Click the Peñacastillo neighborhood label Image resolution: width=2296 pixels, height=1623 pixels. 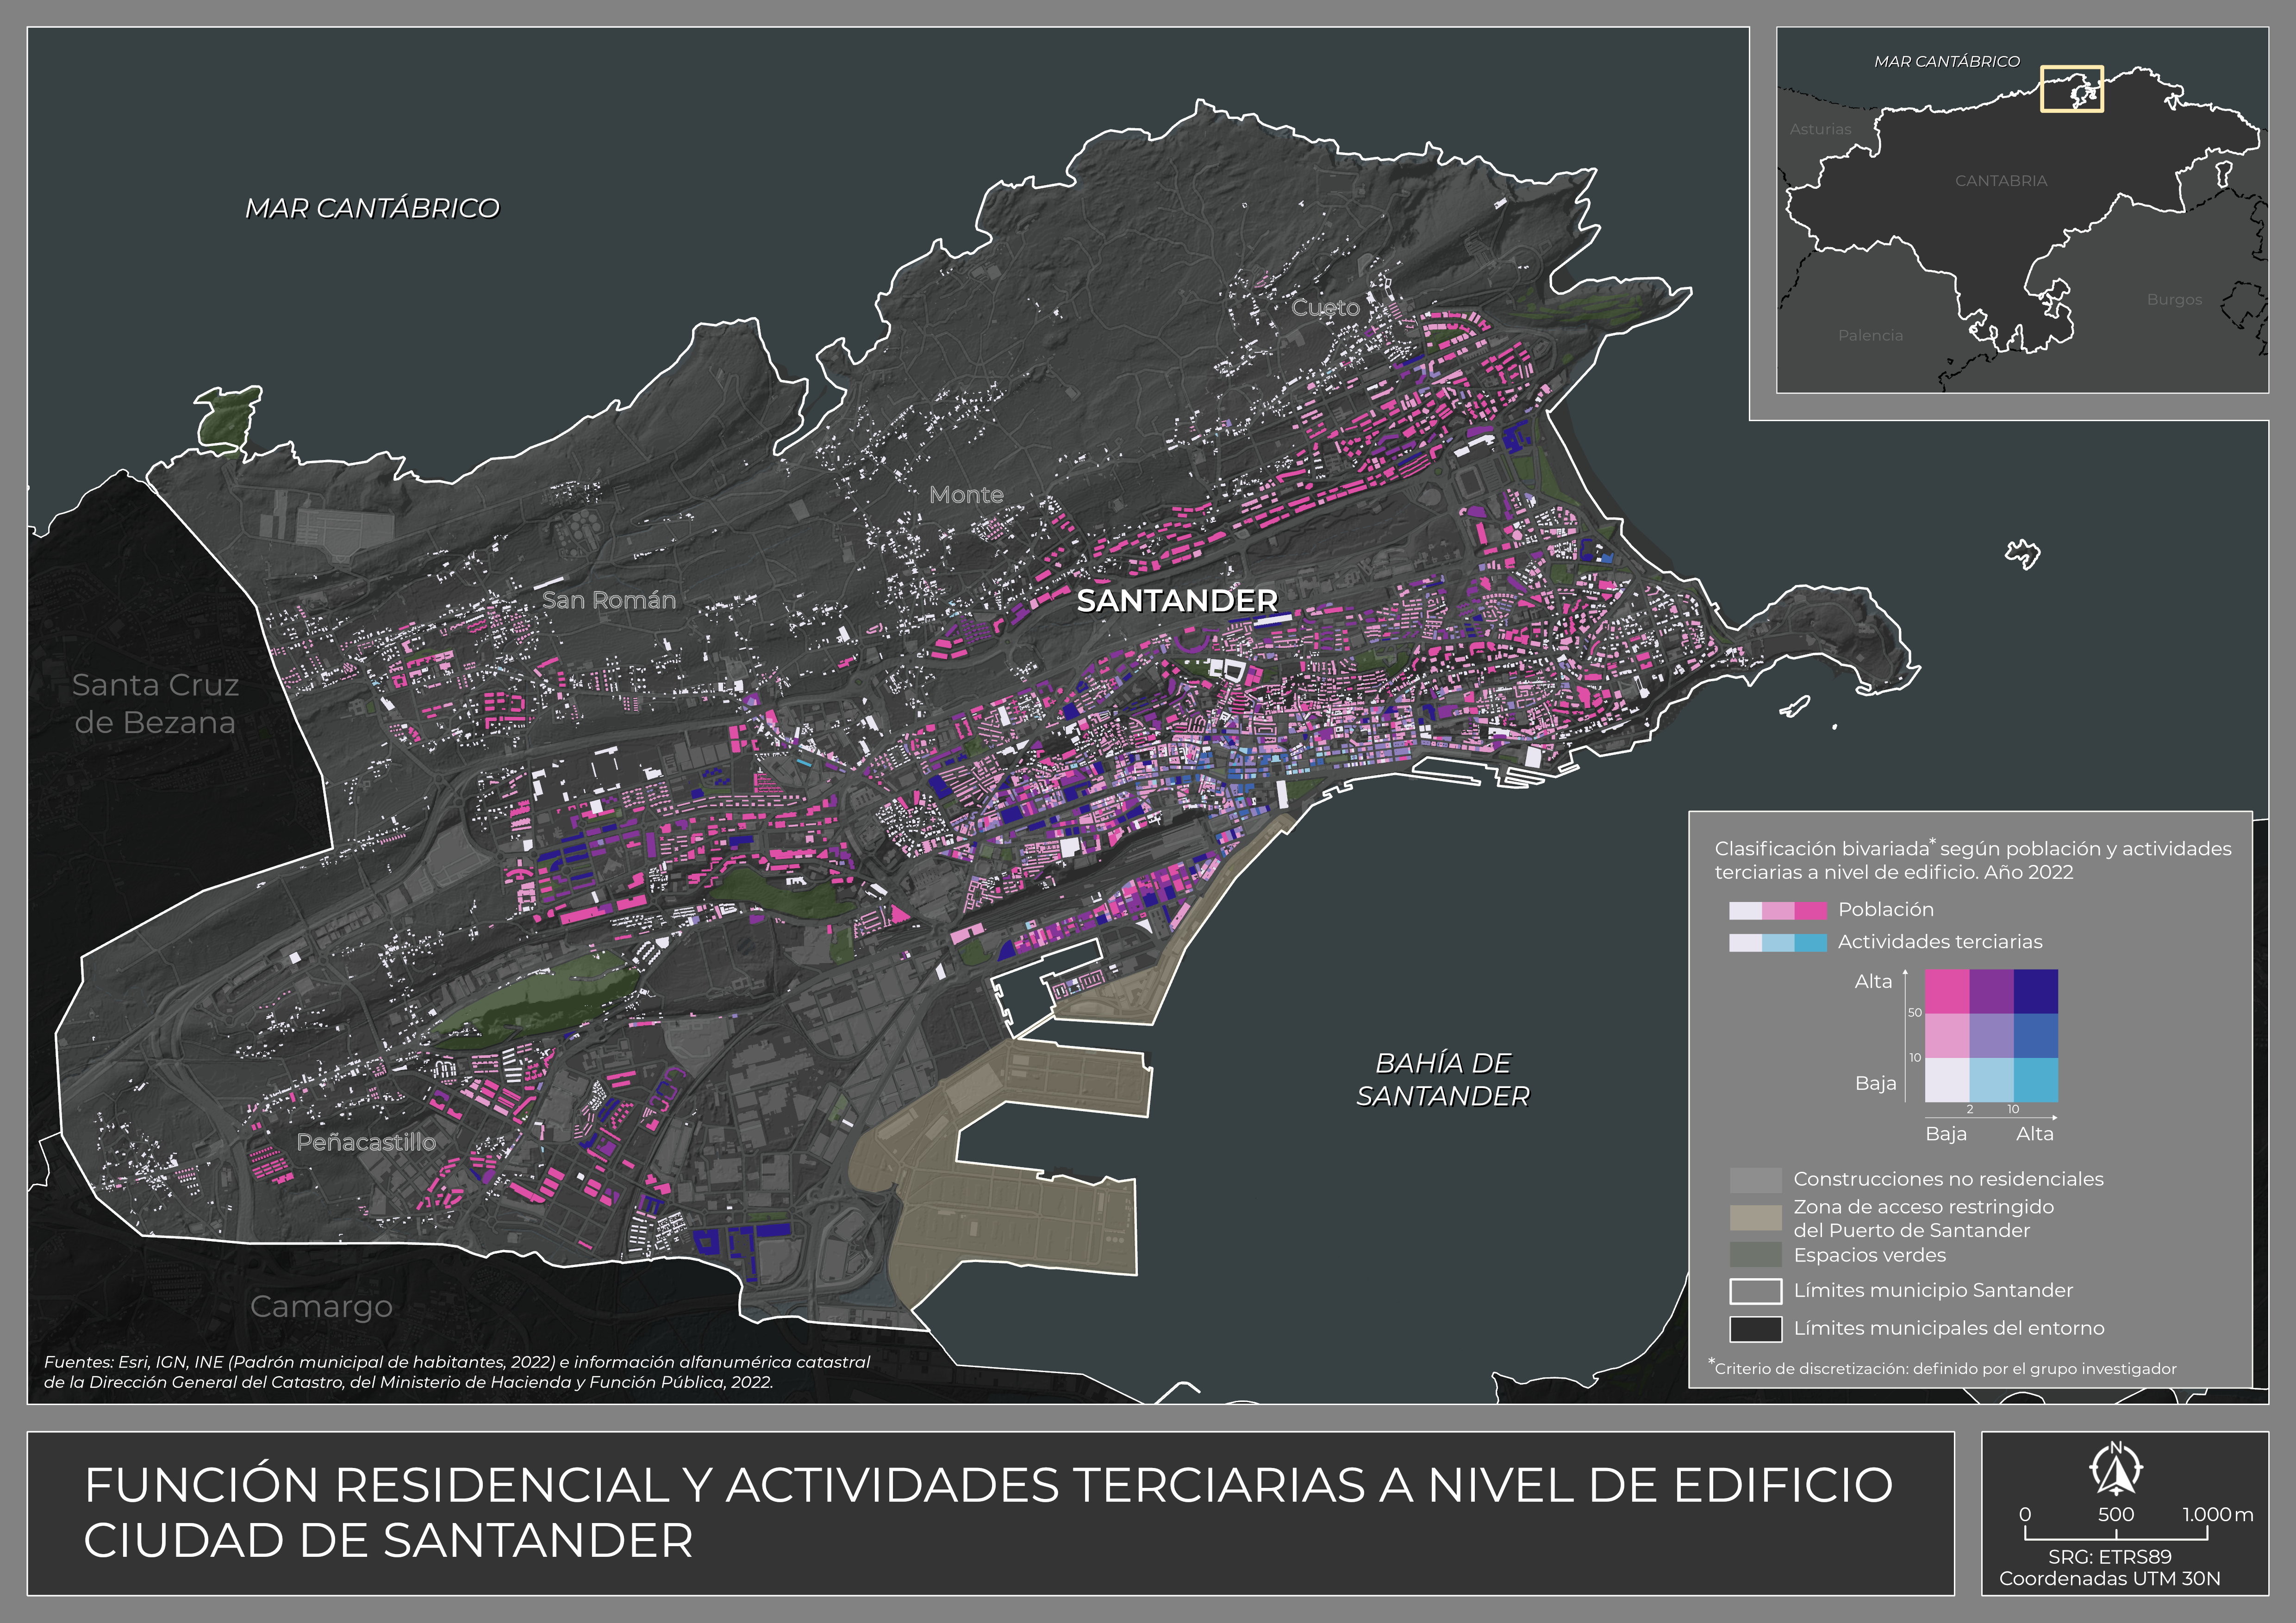click(366, 1142)
